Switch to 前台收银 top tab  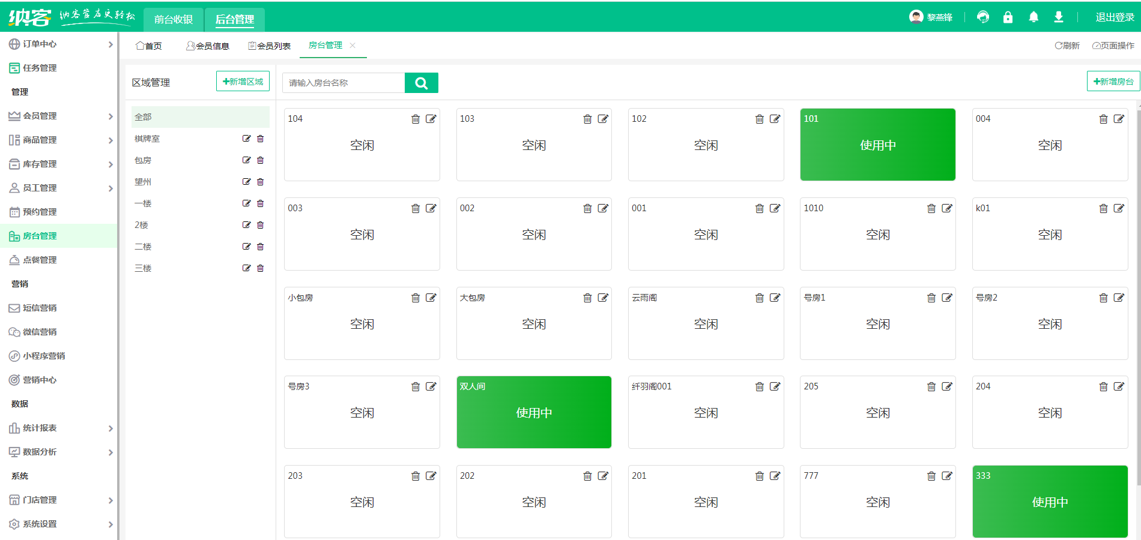(x=174, y=19)
